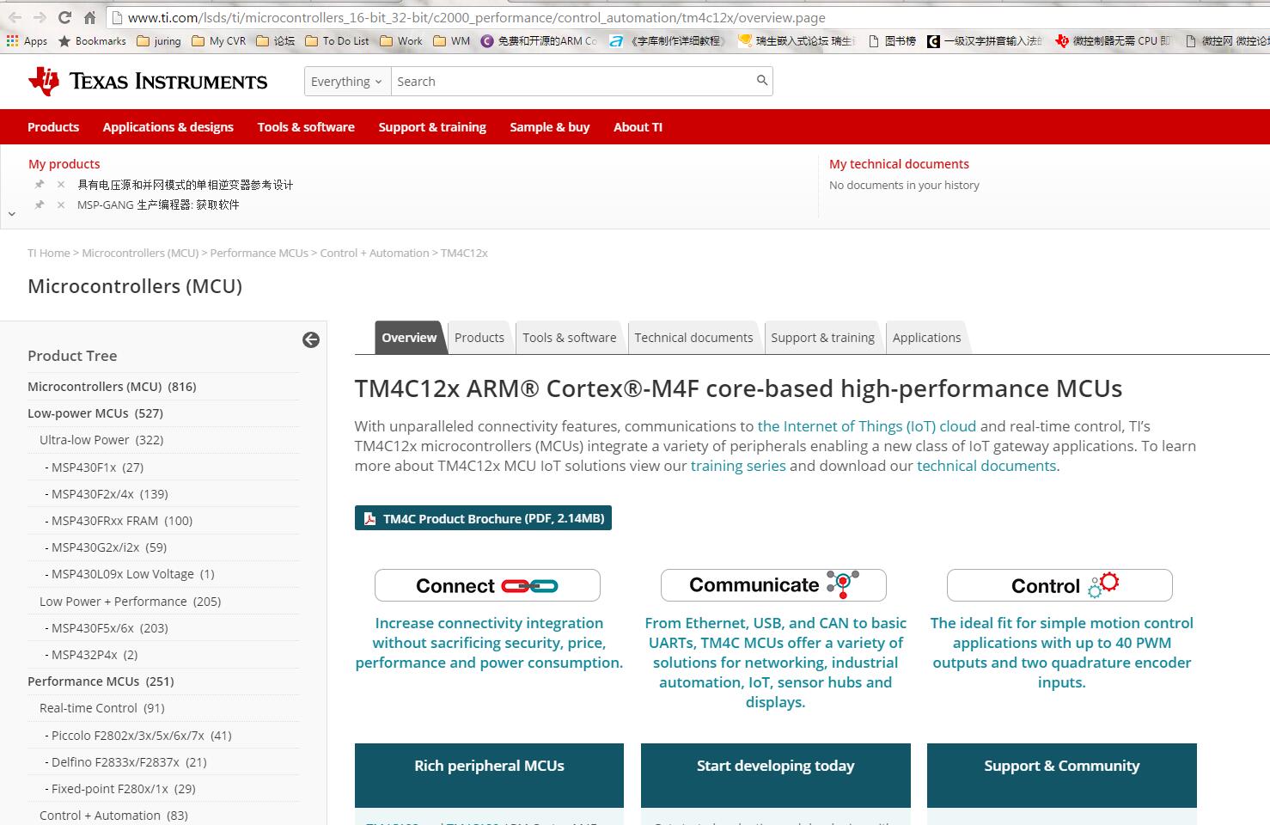Open Tools & software in red navigation bar
Image resolution: width=1270 pixels, height=825 pixels.
click(x=306, y=127)
